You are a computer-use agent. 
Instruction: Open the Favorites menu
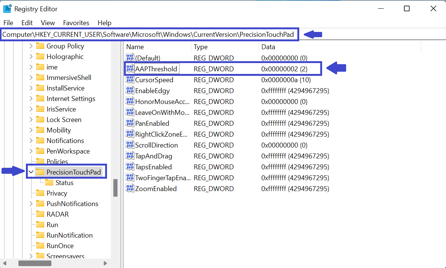pyautogui.click(x=76, y=23)
